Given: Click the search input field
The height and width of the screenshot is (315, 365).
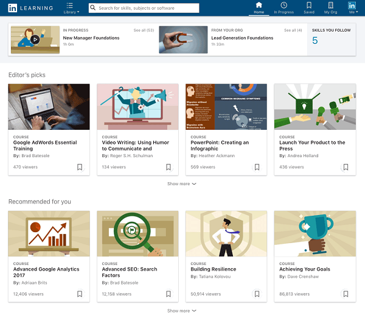Looking at the screenshot, I should tap(146, 8).
